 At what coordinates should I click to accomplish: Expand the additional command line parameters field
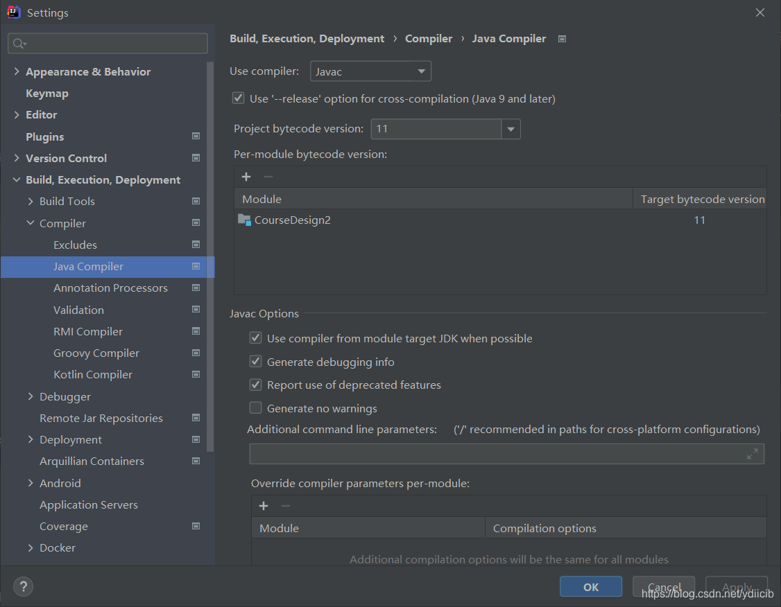[752, 454]
